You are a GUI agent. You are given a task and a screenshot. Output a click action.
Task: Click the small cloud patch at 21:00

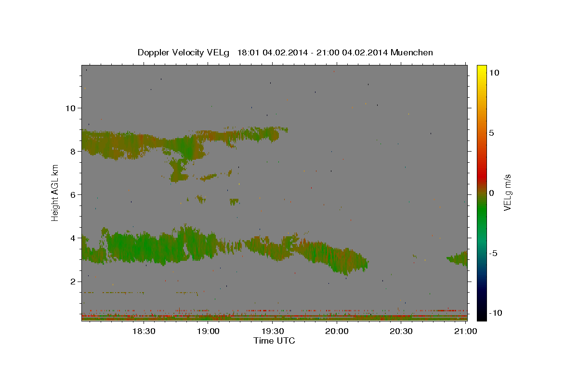pos(457,258)
